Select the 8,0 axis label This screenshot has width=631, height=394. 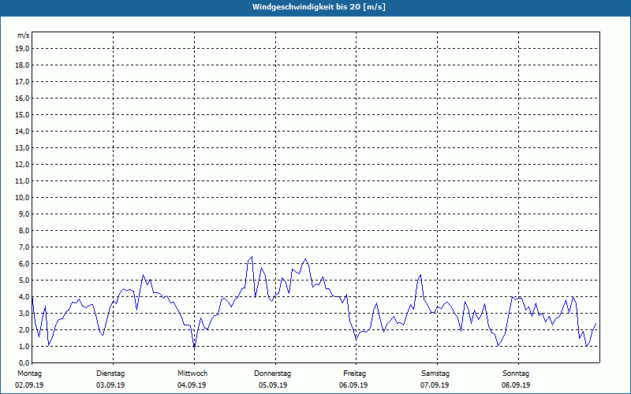24,230
